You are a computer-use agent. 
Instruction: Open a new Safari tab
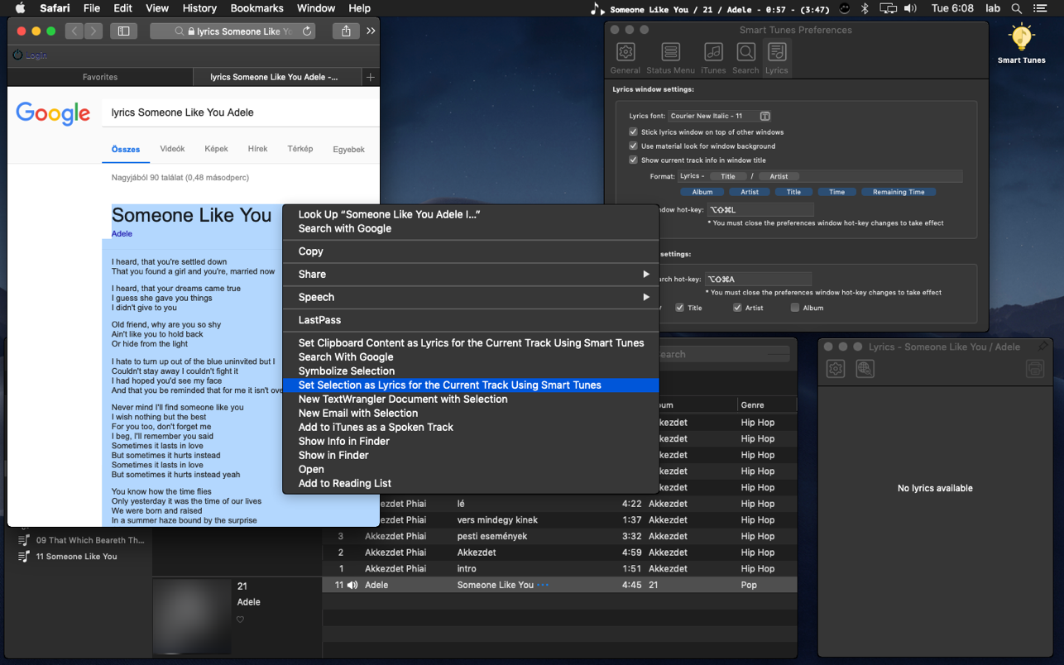click(371, 77)
